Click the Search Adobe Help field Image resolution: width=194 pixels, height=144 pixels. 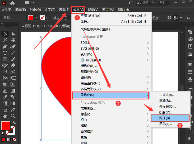click(x=153, y=3)
